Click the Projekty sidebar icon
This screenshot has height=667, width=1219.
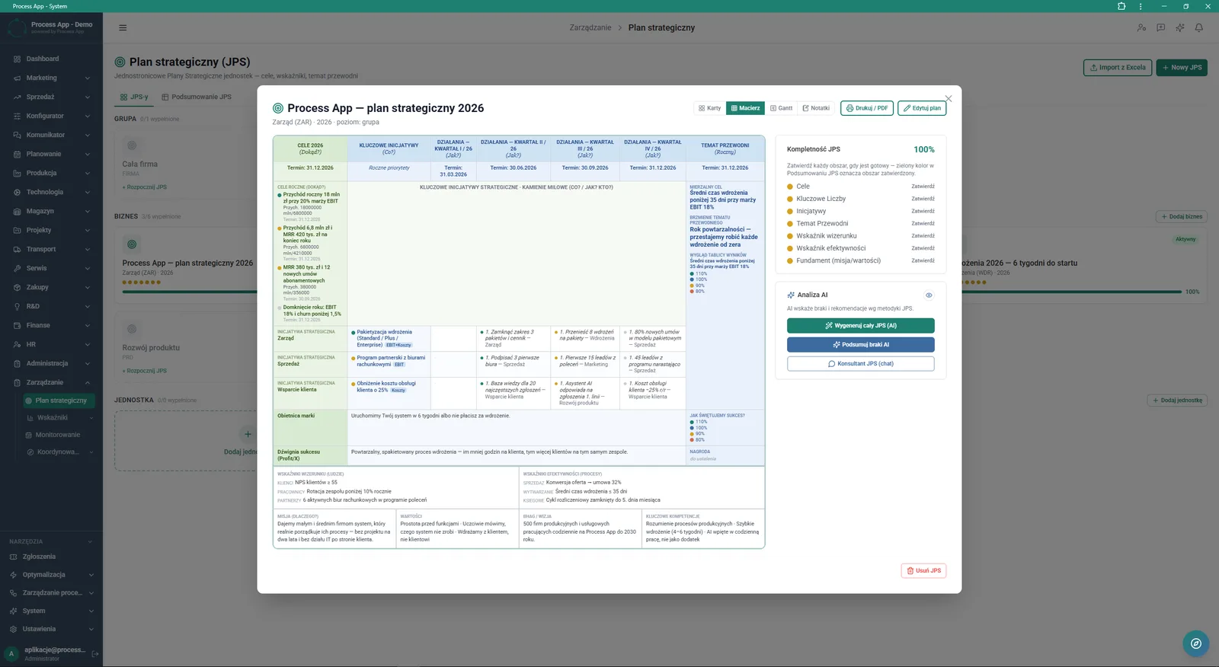[17, 230]
